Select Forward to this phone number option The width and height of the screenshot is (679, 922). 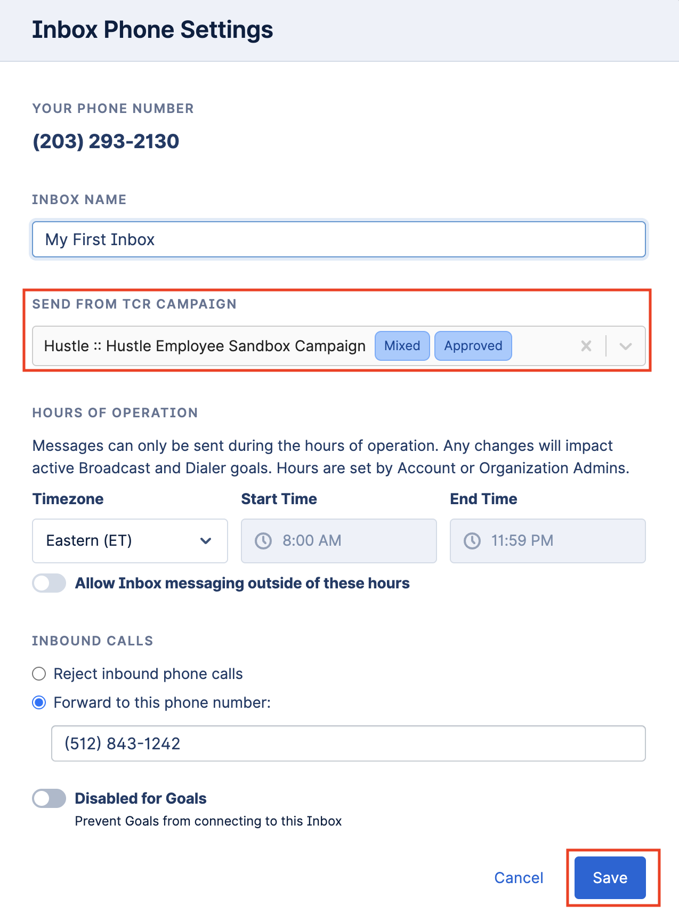click(x=39, y=702)
